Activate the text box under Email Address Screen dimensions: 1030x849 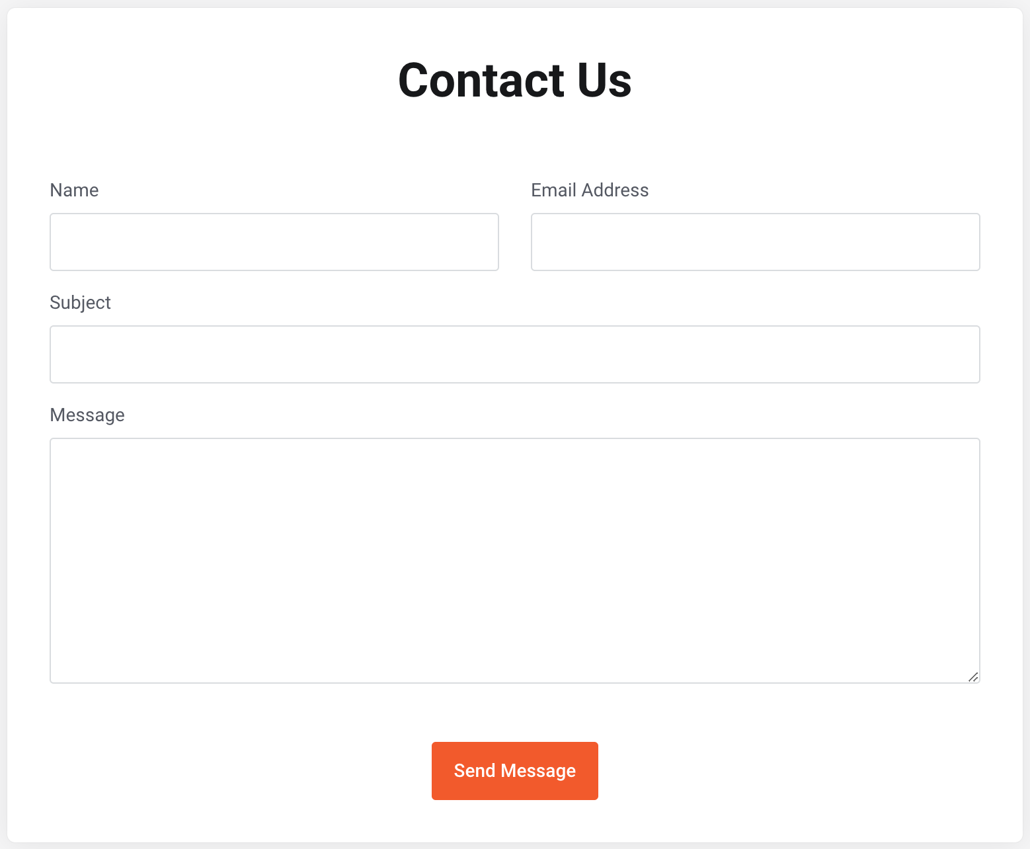(x=756, y=242)
